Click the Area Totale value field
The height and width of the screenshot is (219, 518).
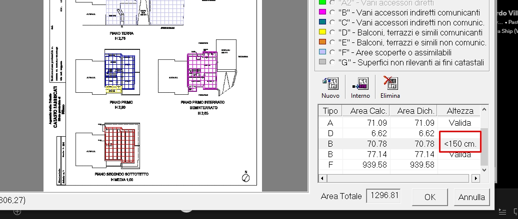pos(383,196)
